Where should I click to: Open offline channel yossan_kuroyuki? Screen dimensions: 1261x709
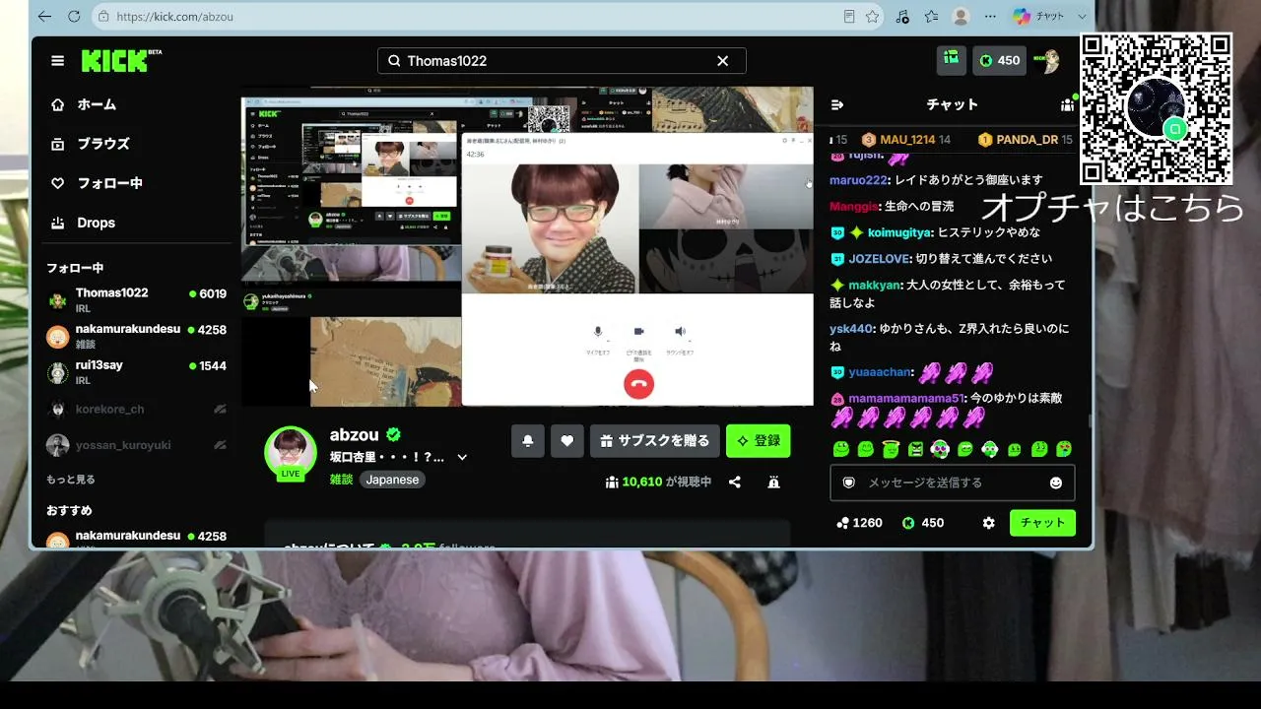tap(137, 445)
